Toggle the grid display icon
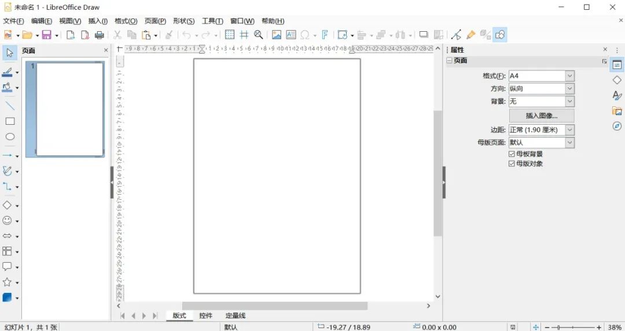Image resolution: width=625 pixels, height=331 pixels. point(230,35)
